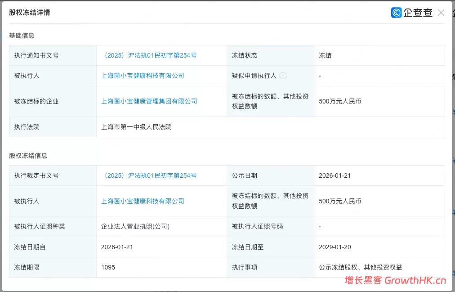This screenshot has width=455, height=292.
Task: Click the 冻结期限 label cell
Action: (x=53, y=267)
